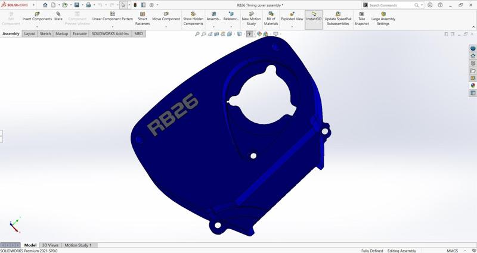Open View Settings monitor icon

click(x=275, y=34)
